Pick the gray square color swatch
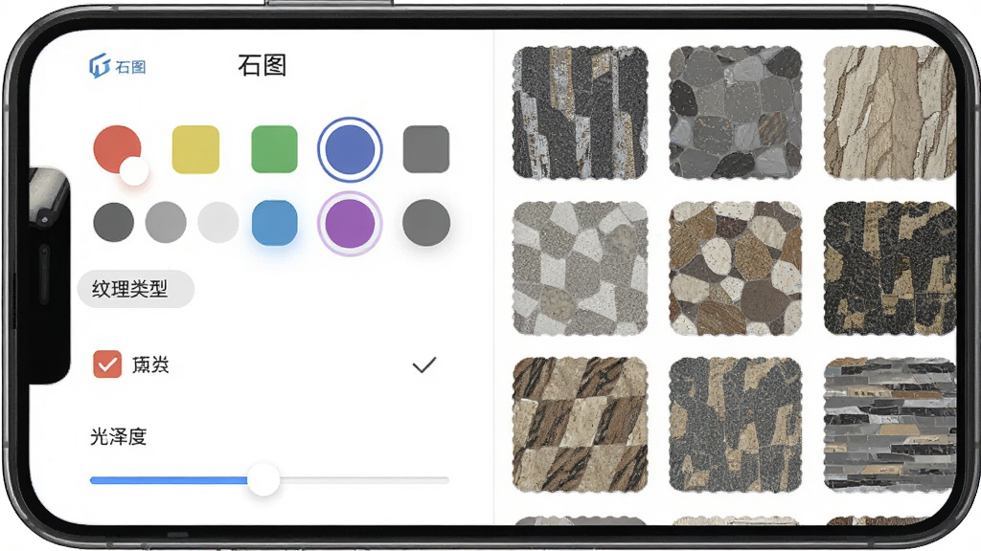 coord(426,149)
